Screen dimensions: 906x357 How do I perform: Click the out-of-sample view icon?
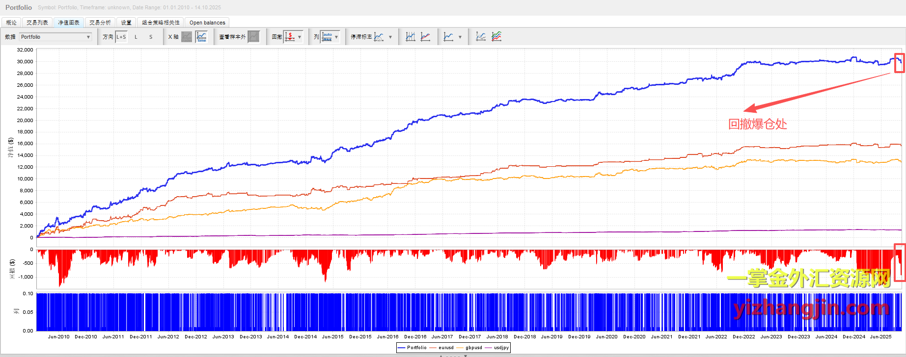click(x=253, y=37)
